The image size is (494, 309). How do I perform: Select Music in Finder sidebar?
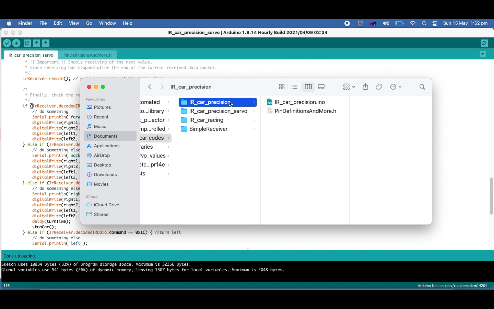pos(110,127)
